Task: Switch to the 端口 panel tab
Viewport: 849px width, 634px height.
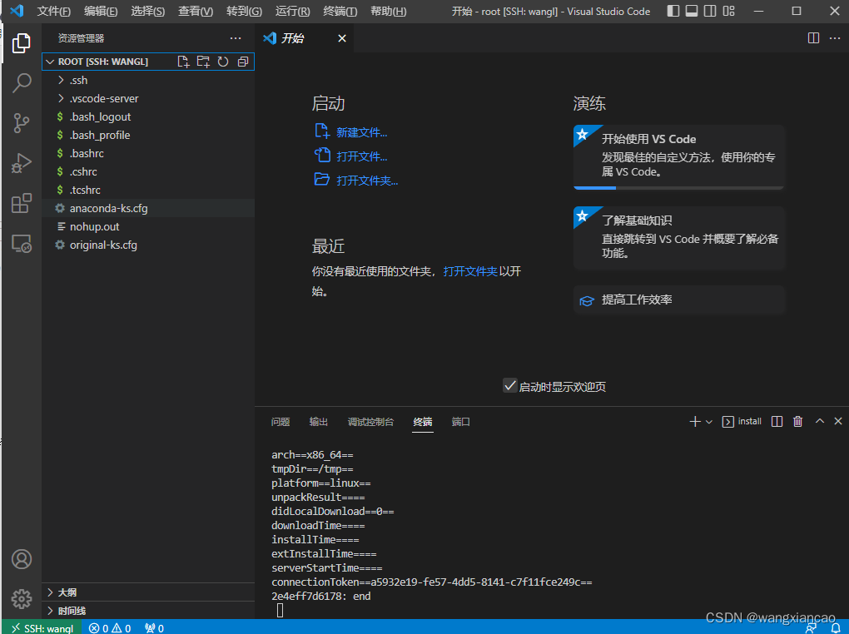Action: click(461, 422)
